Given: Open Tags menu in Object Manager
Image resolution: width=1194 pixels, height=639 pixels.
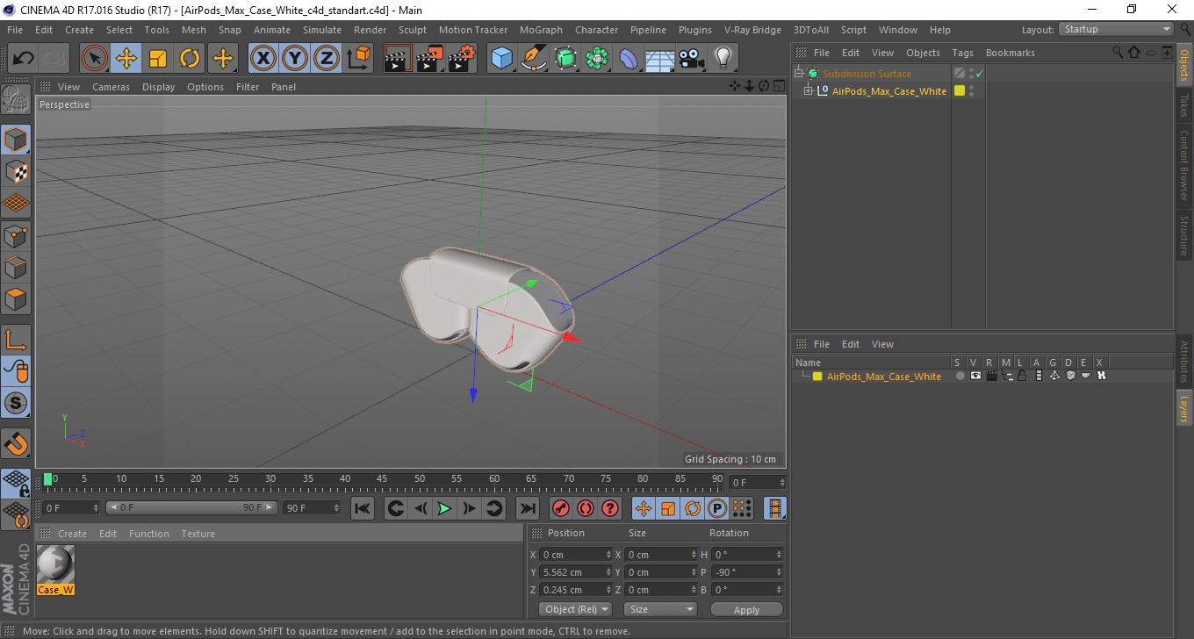Looking at the screenshot, I should coord(962,53).
